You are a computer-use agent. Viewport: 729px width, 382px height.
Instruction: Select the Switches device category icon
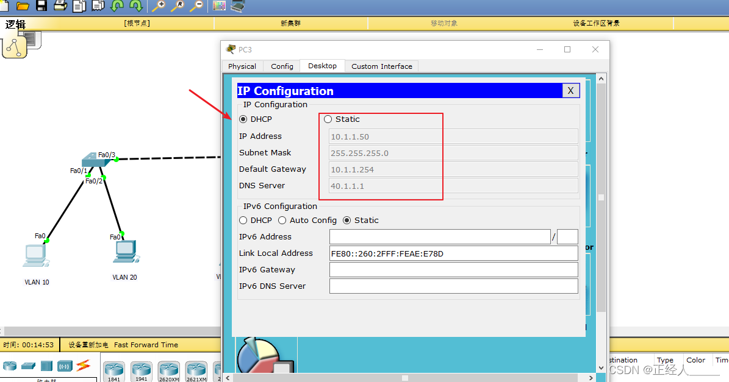(x=28, y=366)
